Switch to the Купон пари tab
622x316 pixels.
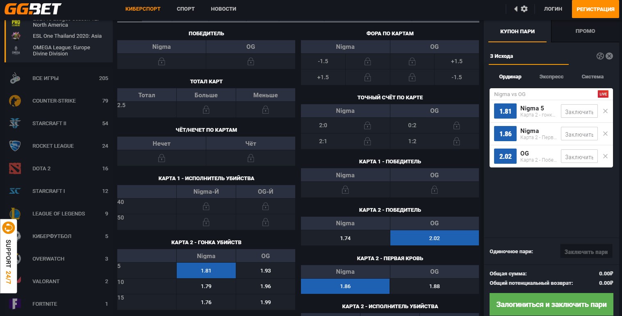517,31
